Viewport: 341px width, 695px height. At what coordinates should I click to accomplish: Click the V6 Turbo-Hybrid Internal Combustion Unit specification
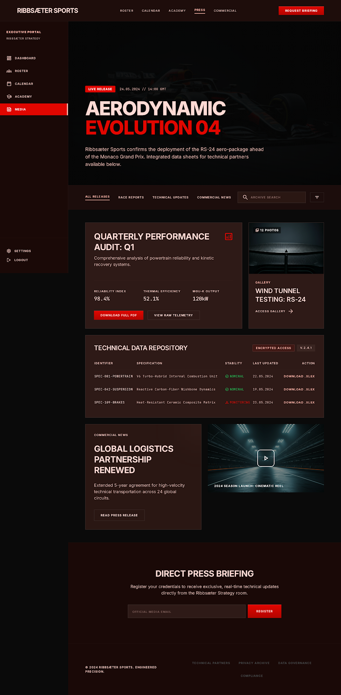[x=177, y=376]
